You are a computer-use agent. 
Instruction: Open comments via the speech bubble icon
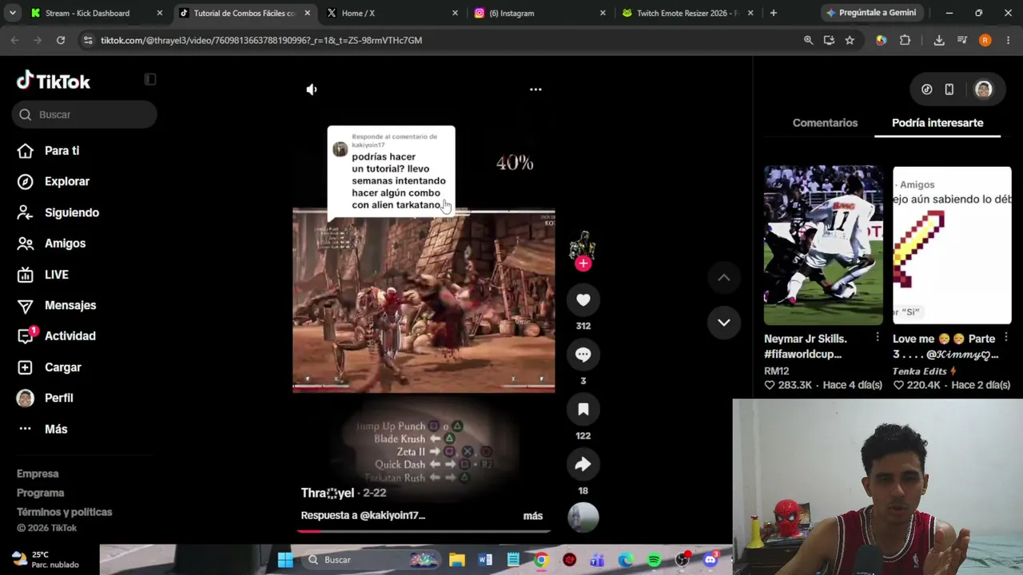pyautogui.click(x=583, y=355)
